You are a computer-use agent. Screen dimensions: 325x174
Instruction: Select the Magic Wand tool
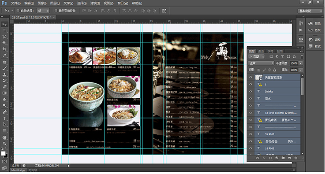coord(4,43)
